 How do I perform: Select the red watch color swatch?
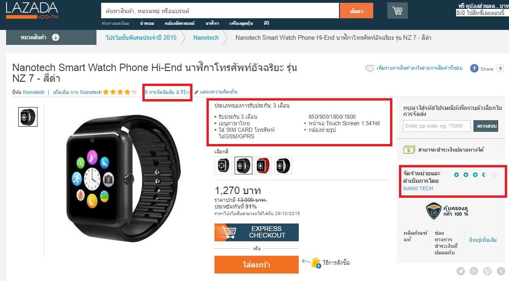coord(263,166)
